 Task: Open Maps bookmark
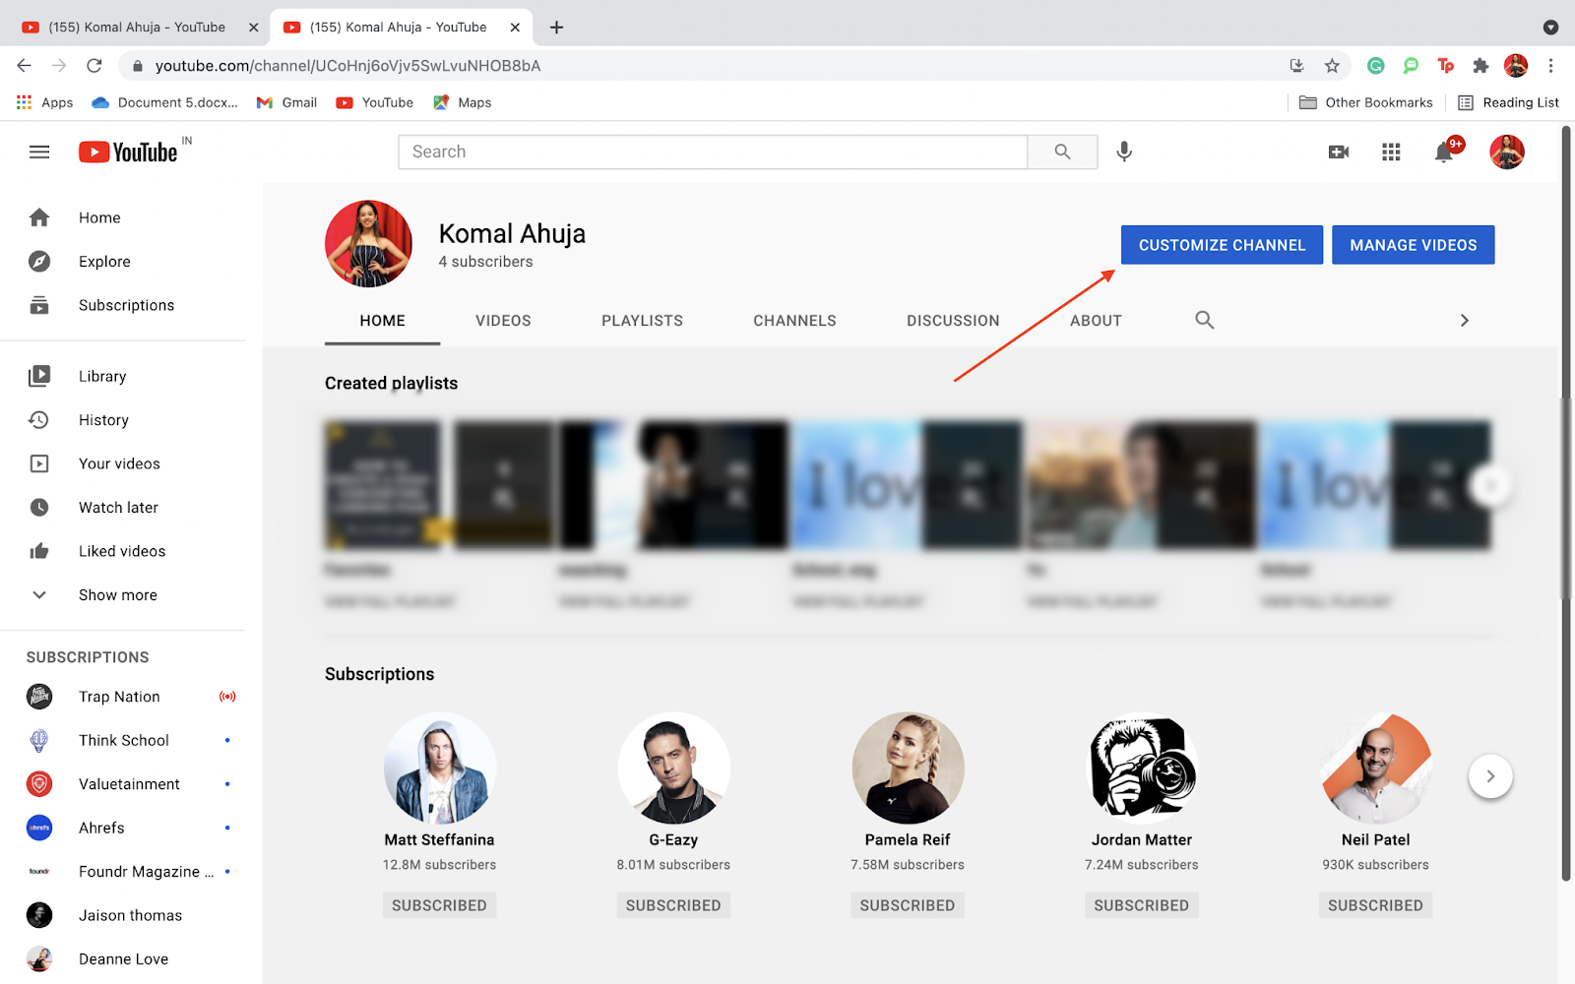coord(462,102)
